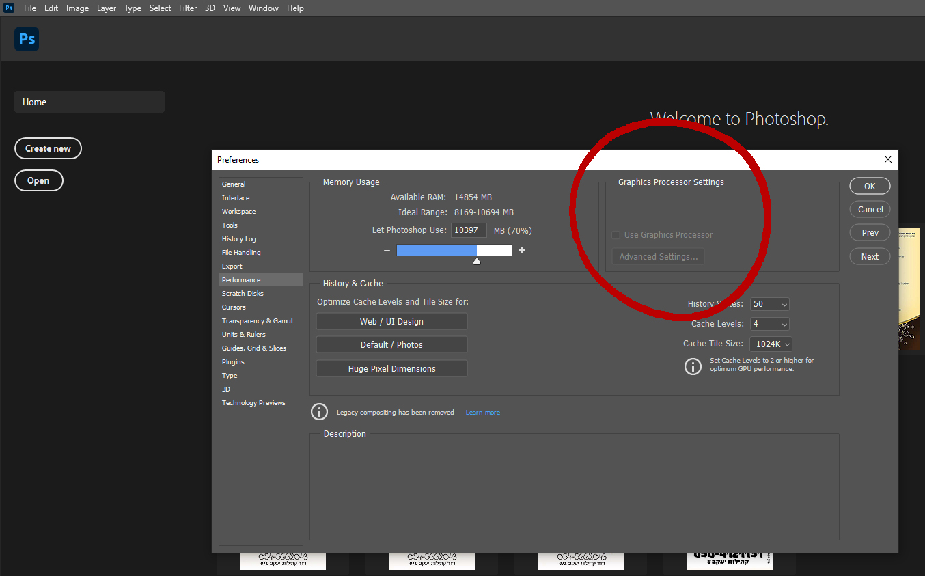Click the Huge Pixel Dimensions button

391,369
